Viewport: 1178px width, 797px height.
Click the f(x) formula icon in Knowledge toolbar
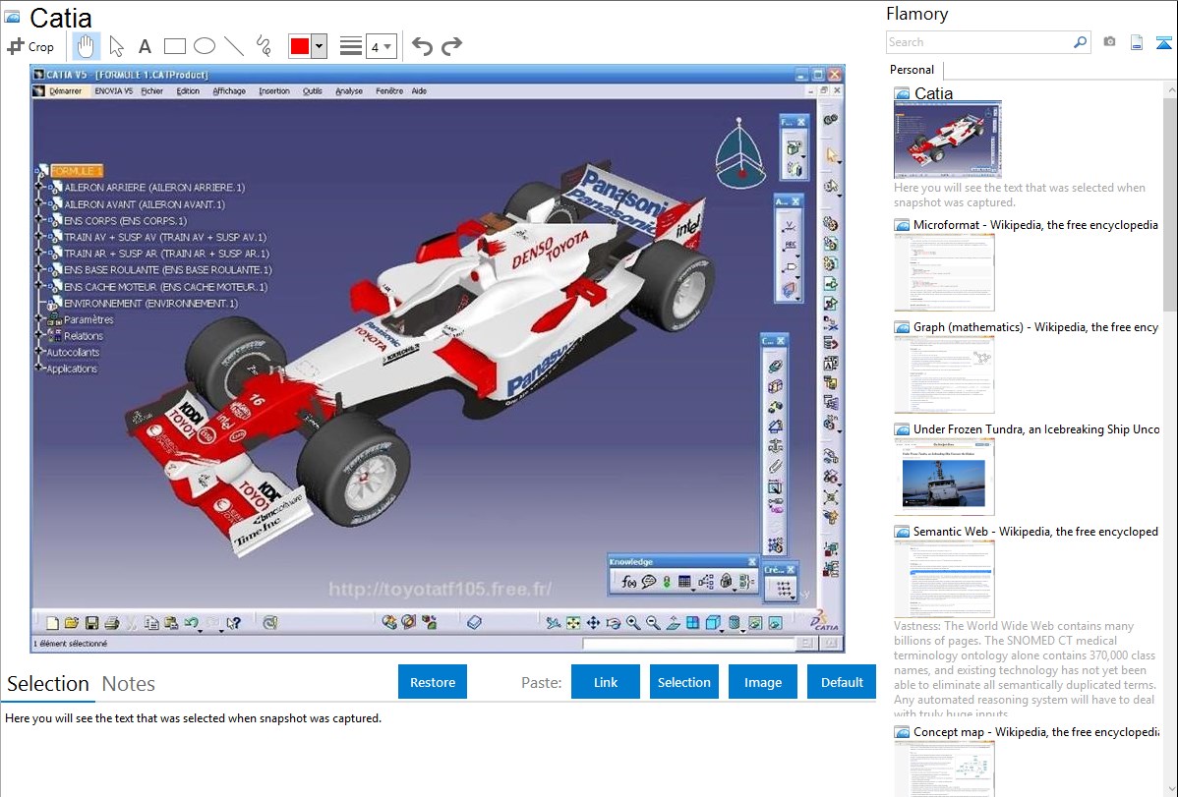click(x=628, y=582)
